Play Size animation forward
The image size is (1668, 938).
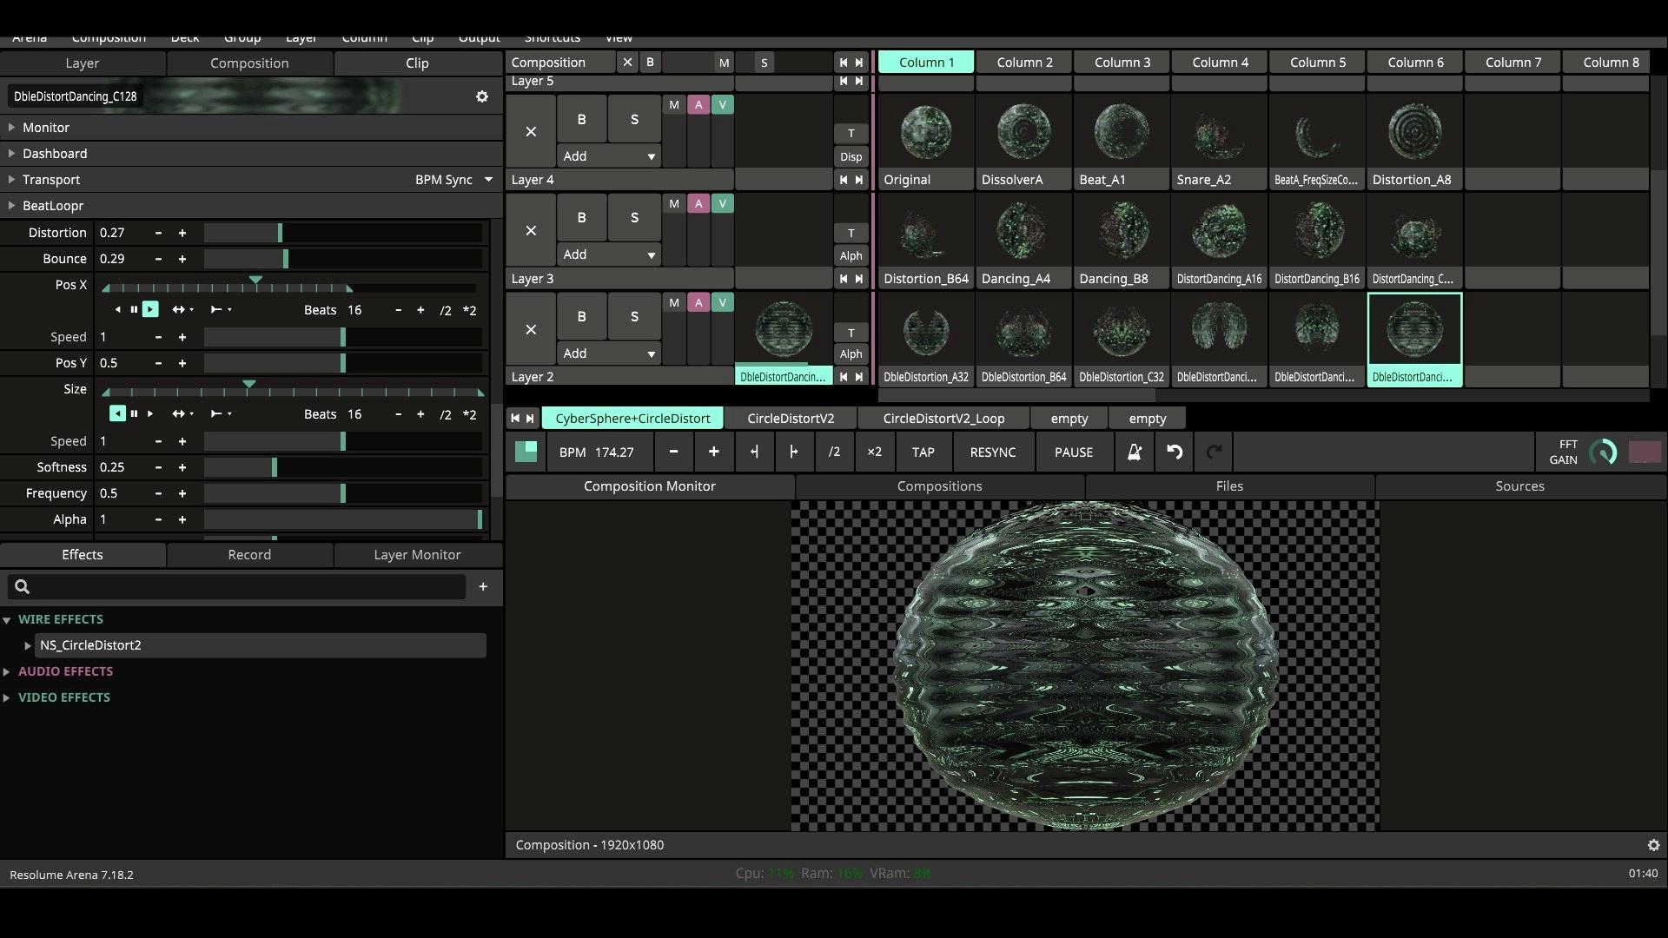[150, 413]
